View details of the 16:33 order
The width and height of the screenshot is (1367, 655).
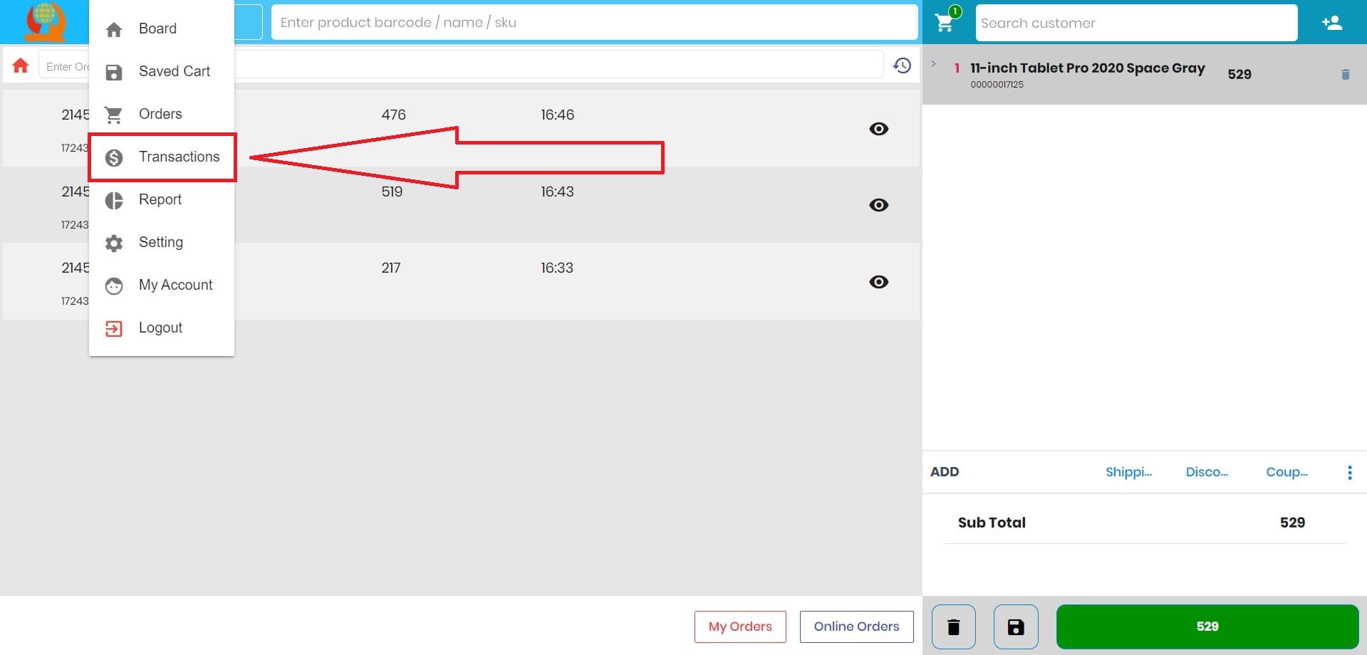878,282
